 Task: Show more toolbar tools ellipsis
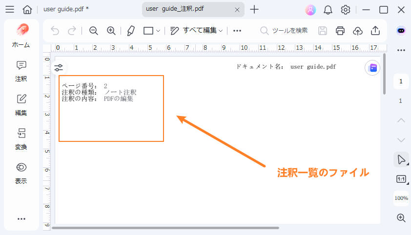tap(237, 31)
